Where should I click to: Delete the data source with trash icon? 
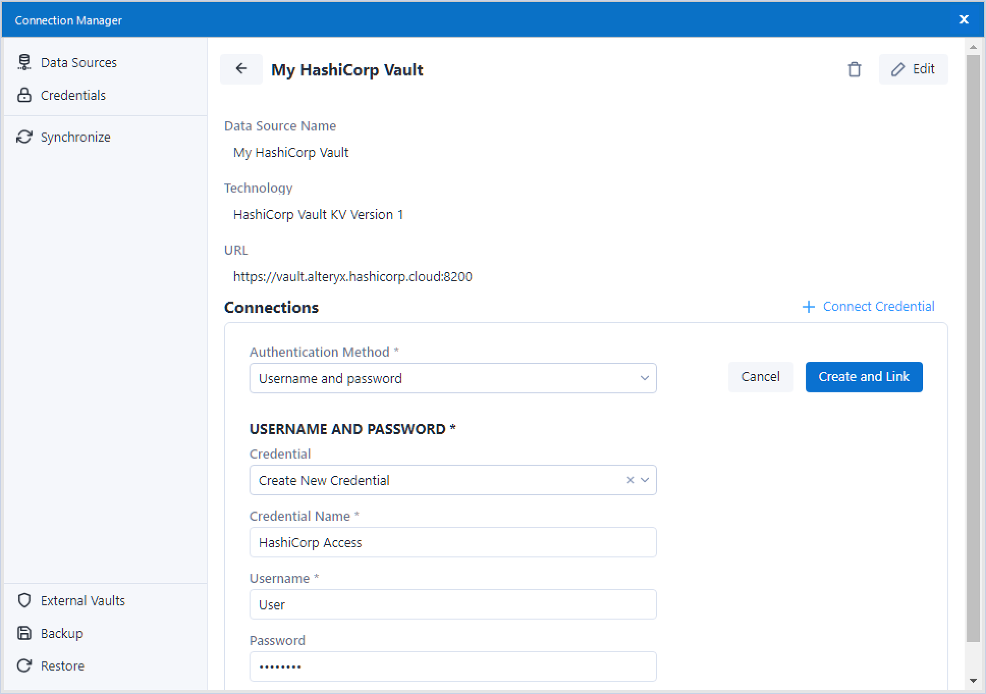click(854, 69)
